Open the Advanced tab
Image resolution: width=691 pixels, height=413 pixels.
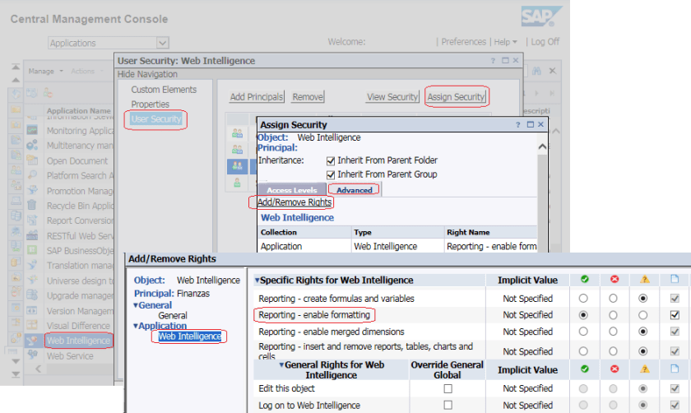[x=355, y=190]
